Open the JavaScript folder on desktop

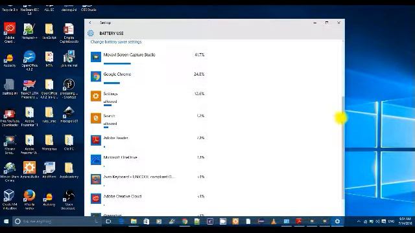point(49,31)
